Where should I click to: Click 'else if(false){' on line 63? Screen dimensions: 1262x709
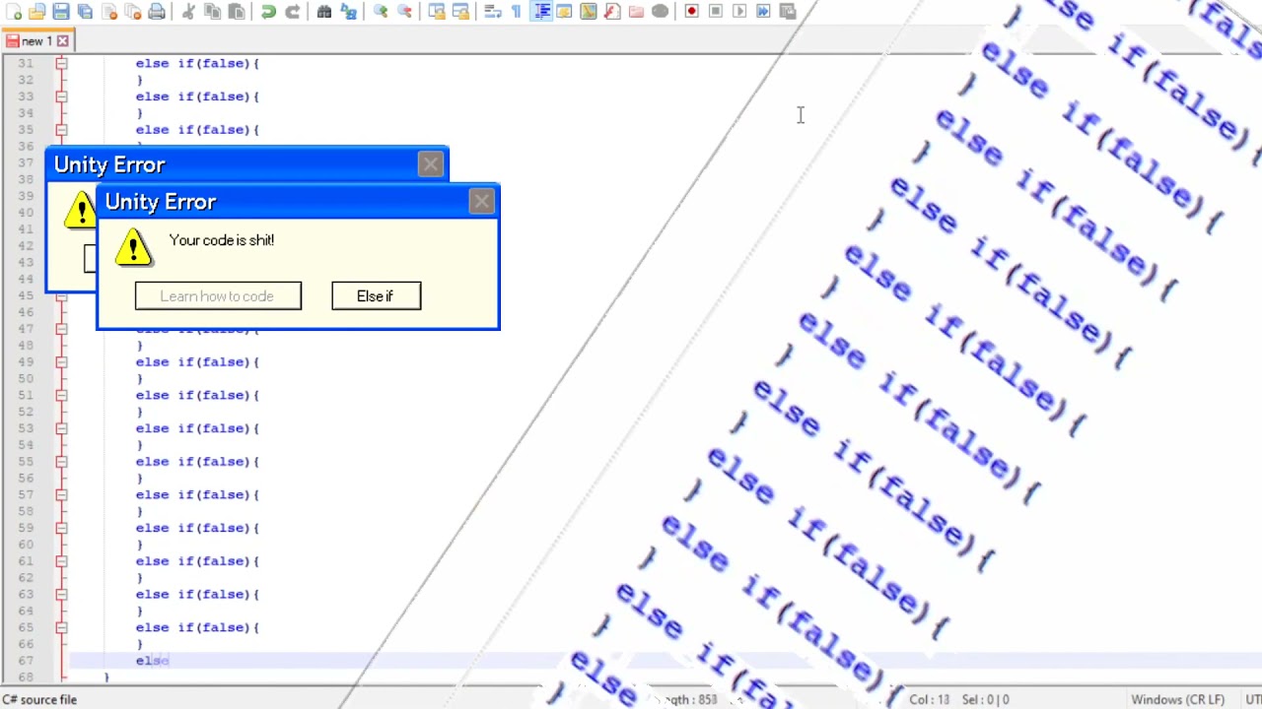pos(197,595)
